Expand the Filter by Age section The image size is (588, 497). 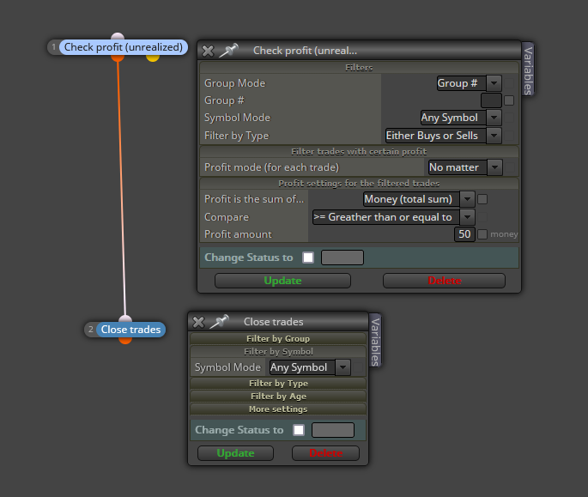click(278, 397)
